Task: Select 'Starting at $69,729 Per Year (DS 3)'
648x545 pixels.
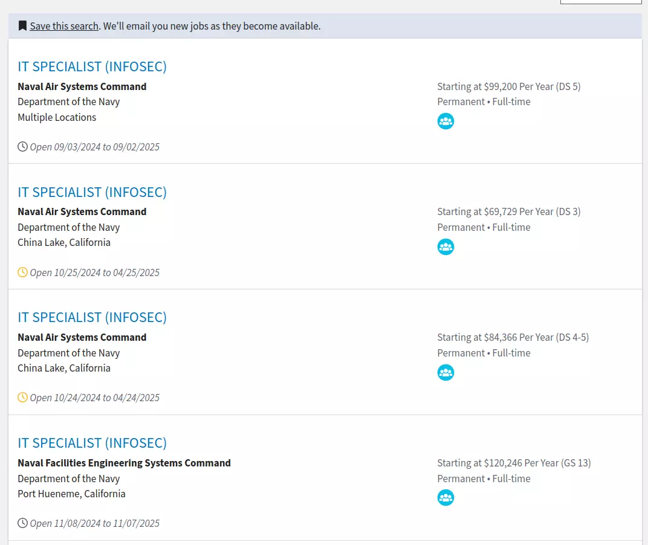Action: click(509, 211)
